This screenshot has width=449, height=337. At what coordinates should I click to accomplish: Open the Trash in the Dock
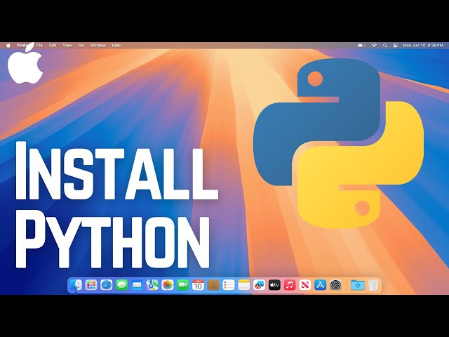click(x=373, y=285)
